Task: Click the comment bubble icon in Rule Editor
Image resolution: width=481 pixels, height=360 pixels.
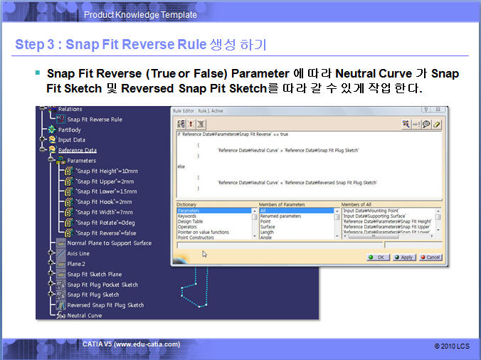Action: pos(426,124)
